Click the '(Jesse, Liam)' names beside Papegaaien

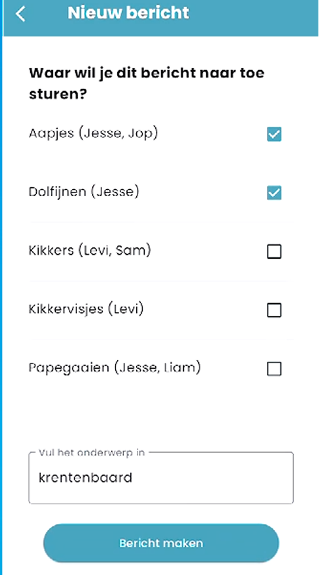coord(157,368)
